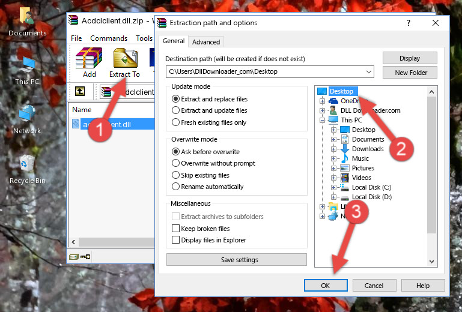Collapse the This PC tree node
Screen dimensions: 462x312
pyautogui.click(x=322, y=120)
